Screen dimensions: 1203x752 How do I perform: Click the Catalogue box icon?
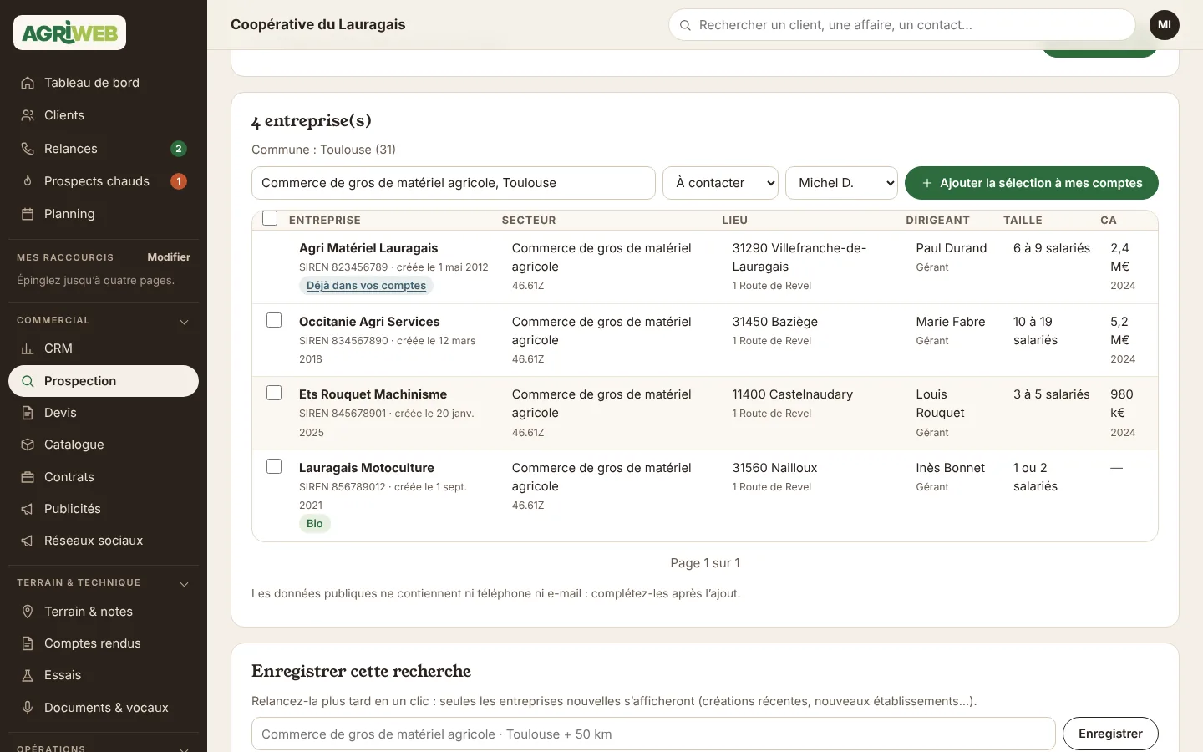pyautogui.click(x=28, y=445)
